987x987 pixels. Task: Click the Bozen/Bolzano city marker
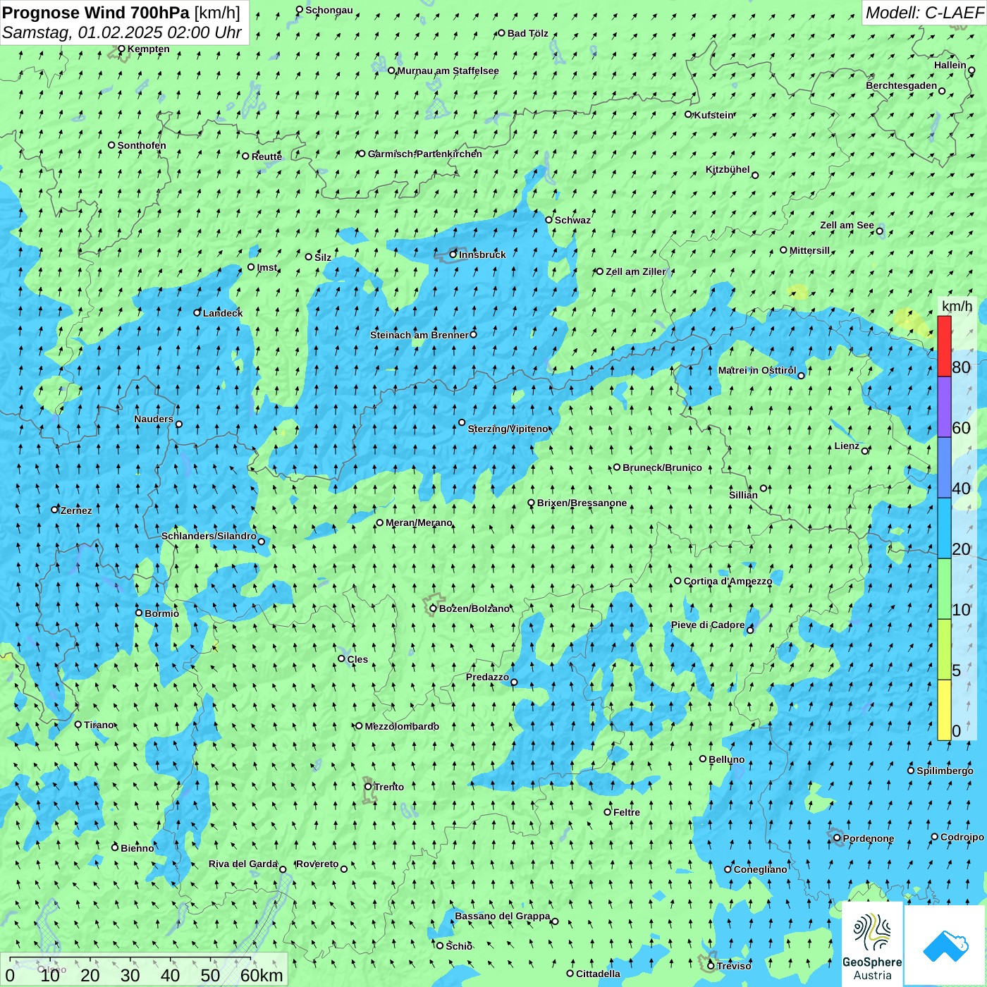[x=433, y=608]
